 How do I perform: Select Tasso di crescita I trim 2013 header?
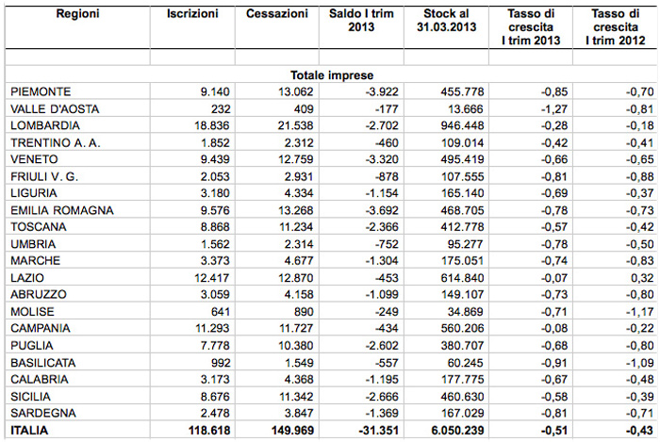pos(534,26)
